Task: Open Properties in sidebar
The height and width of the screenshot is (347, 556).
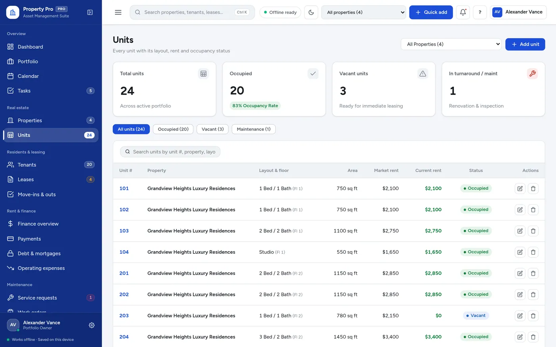Action: point(51,121)
